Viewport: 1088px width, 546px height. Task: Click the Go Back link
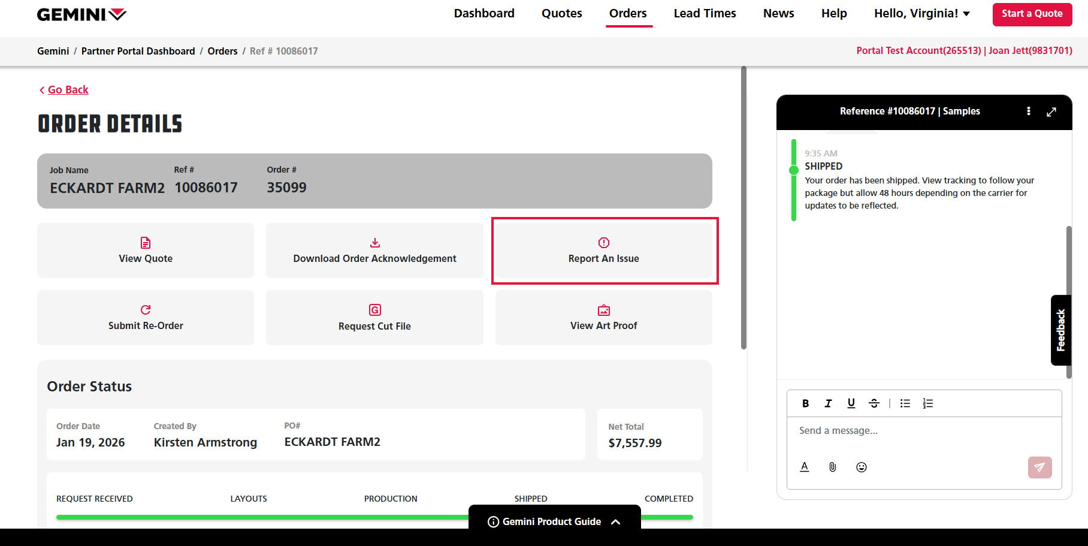point(68,90)
